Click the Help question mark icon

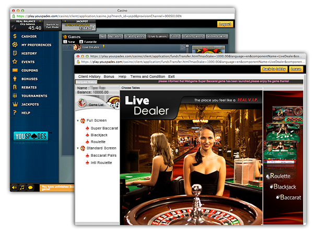click(15, 113)
